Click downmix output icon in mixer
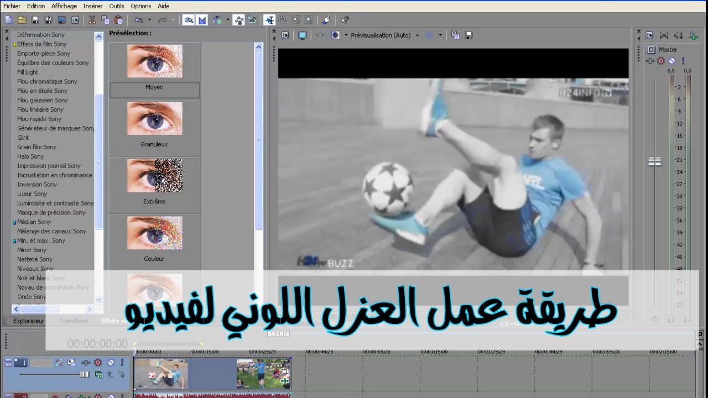This screenshot has height=398, width=708. 664,35
